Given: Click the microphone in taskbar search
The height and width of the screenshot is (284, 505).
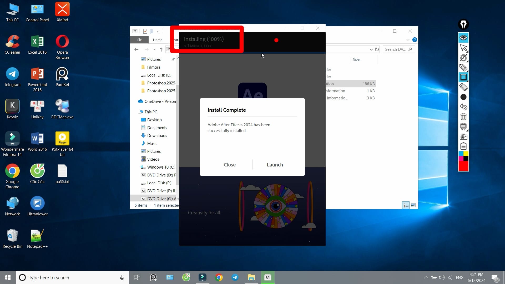Looking at the screenshot, I should point(122,277).
